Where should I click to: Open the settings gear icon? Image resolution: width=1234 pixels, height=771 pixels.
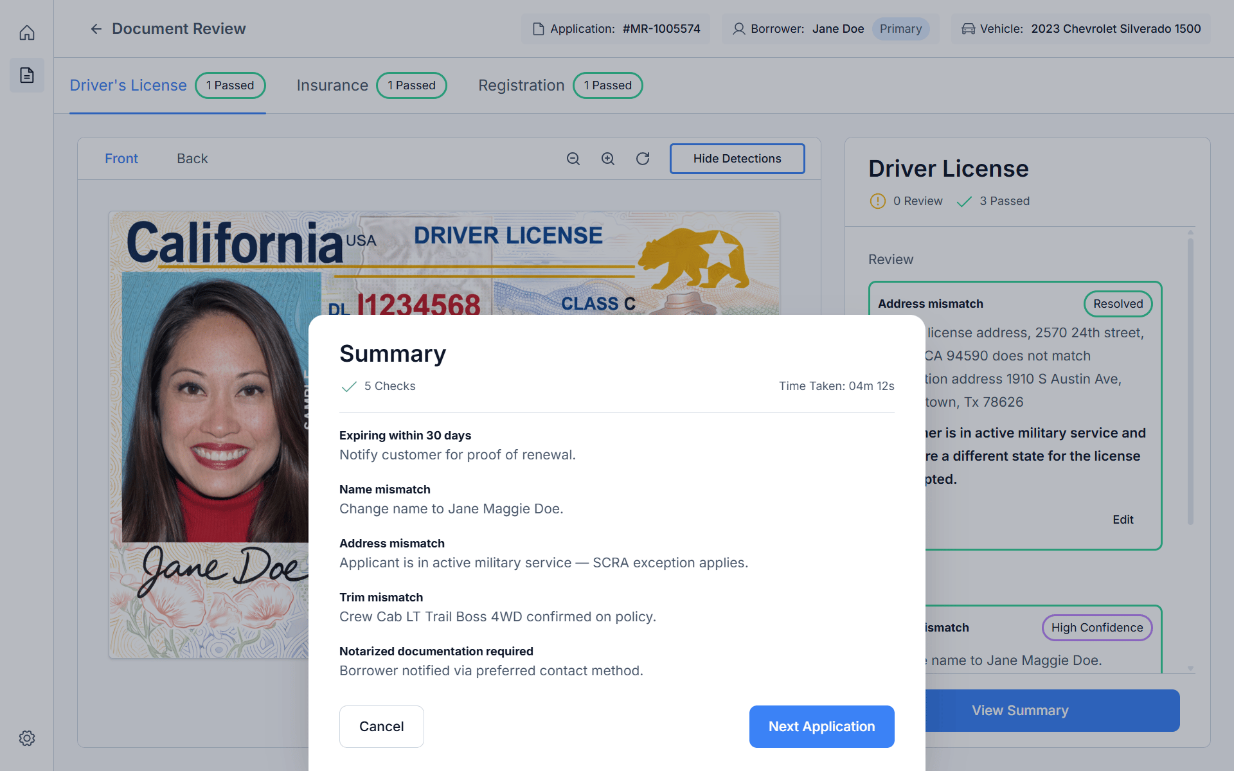point(27,738)
